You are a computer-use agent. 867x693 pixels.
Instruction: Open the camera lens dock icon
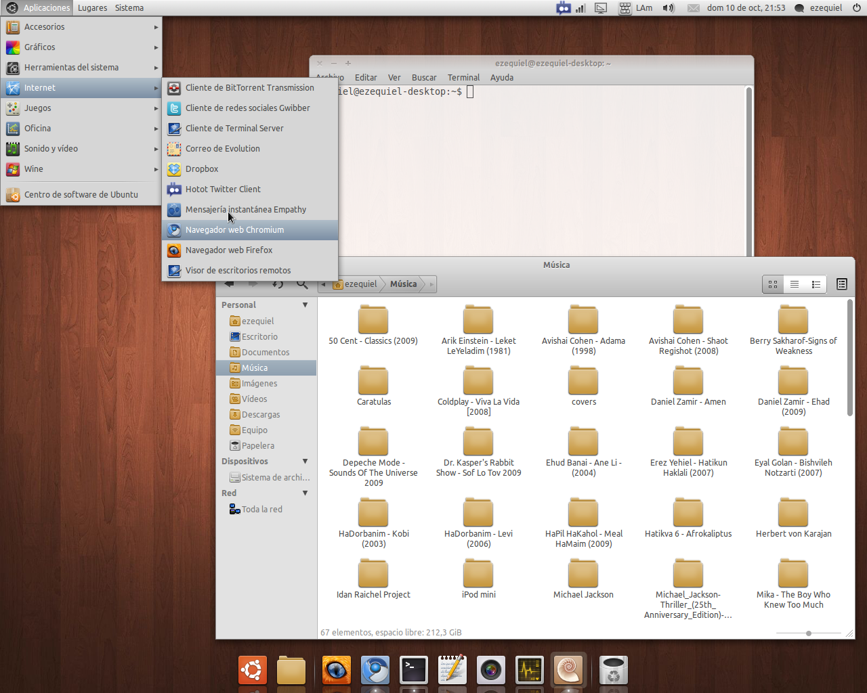point(491,671)
